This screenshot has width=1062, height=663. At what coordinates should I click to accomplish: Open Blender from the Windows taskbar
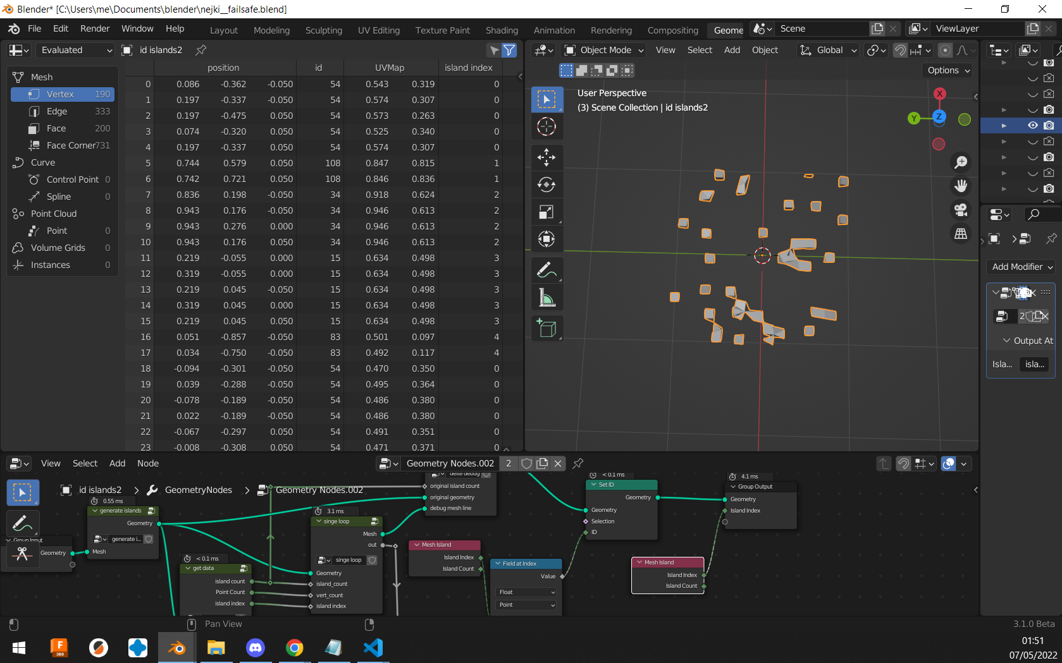click(x=176, y=648)
